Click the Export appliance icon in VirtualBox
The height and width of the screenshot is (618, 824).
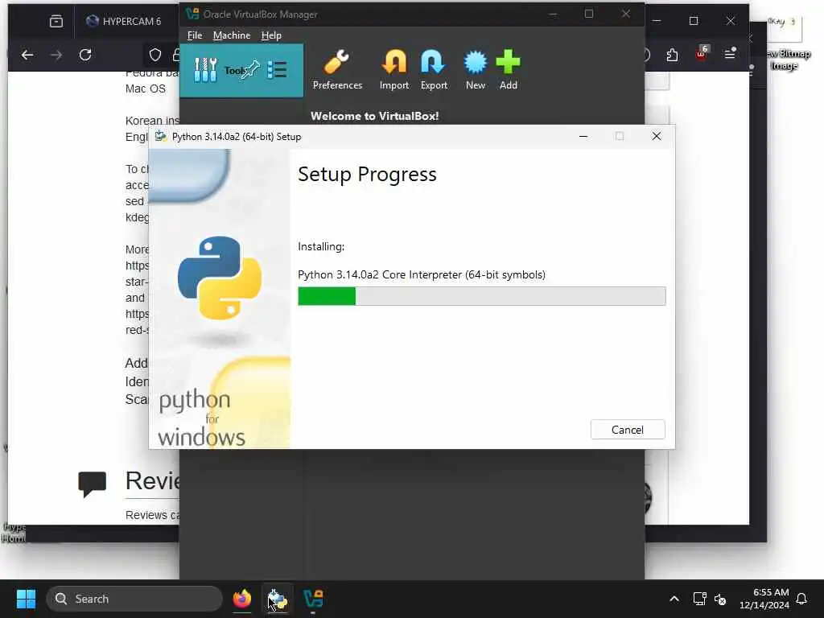point(434,70)
